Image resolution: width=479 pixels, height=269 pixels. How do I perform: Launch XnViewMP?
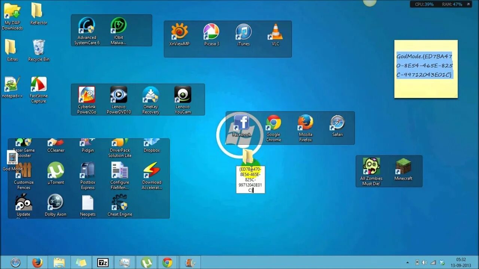[179, 35]
